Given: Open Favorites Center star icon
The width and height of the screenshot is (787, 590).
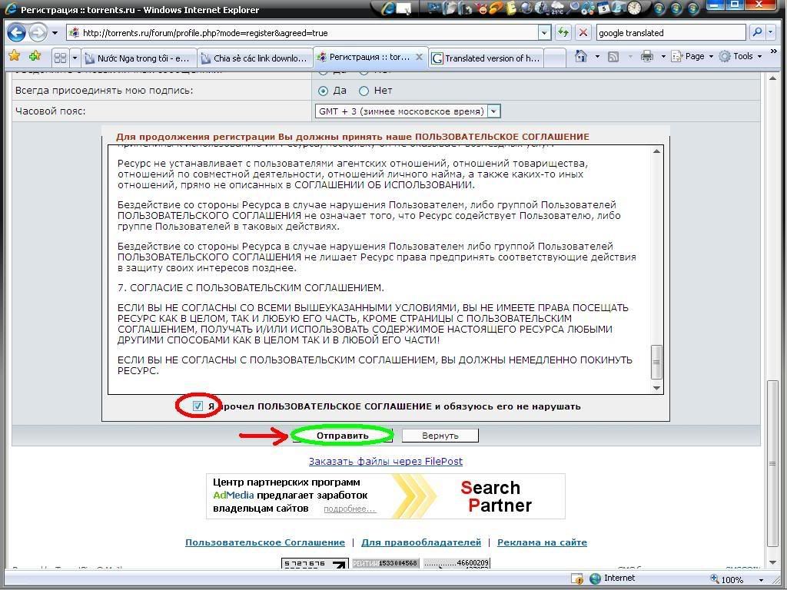Looking at the screenshot, I should 15,57.
